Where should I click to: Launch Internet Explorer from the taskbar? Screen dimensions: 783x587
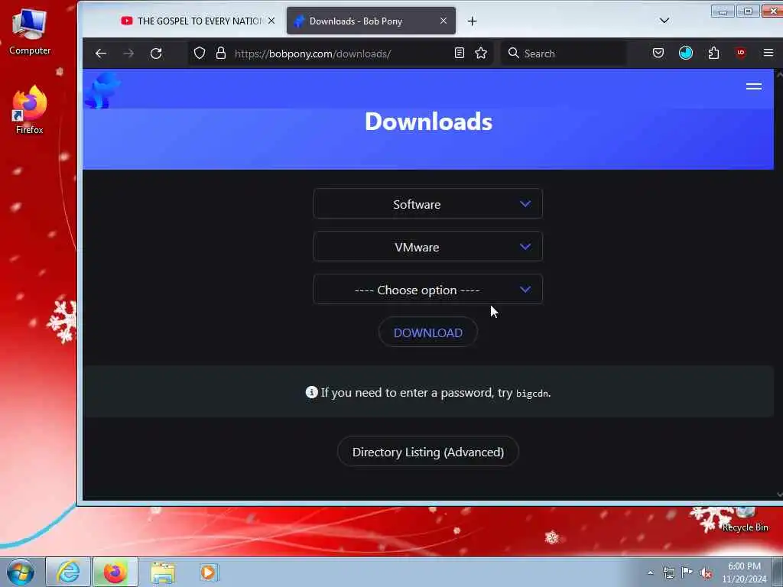(x=68, y=572)
